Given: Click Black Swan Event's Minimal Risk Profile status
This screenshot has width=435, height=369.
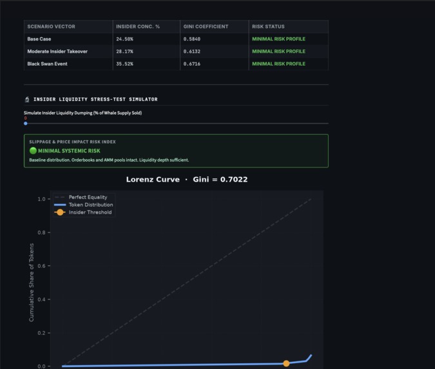Looking at the screenshot, I should pyautogui.click(x=278, y=64).
